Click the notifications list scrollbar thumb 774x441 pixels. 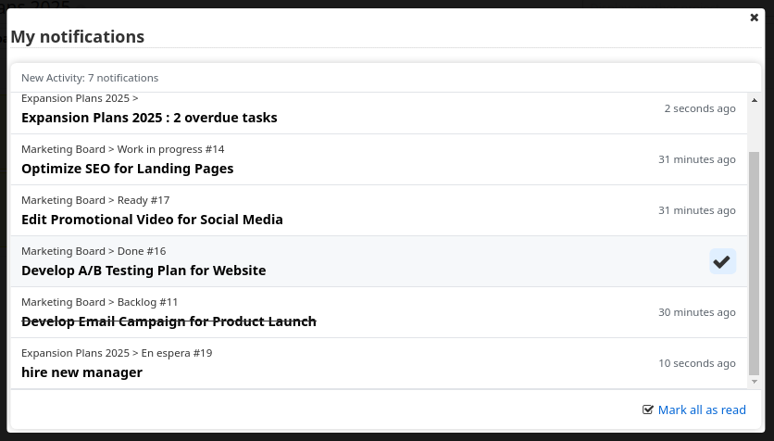tap(754, 259)
